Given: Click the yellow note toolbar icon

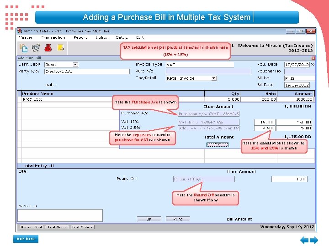Looking at the screenshot, I should click(61, 48).
